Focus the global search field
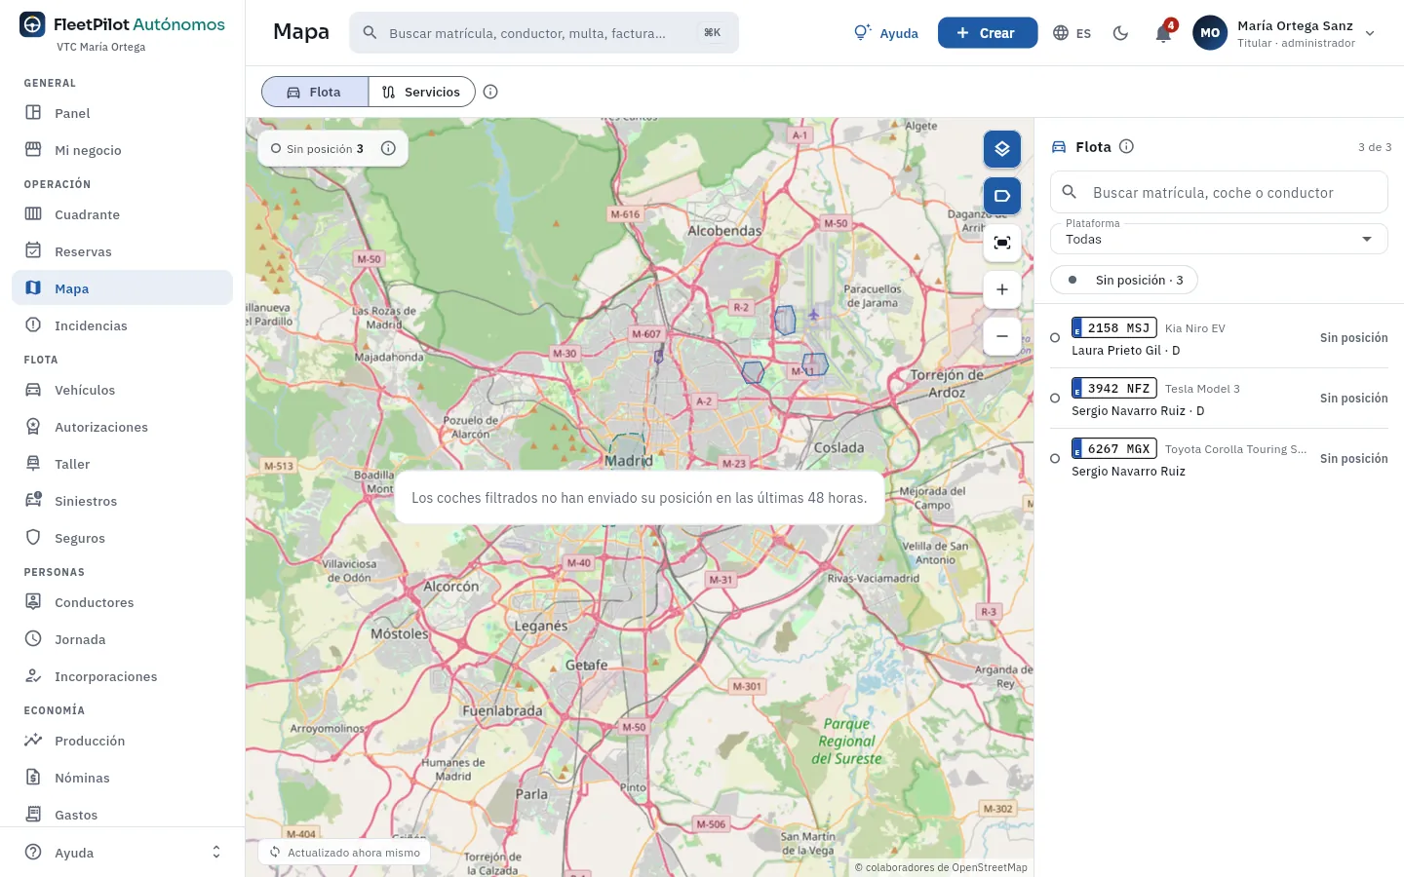Screen dimensions: 1404x877 (x=544, y=33)
